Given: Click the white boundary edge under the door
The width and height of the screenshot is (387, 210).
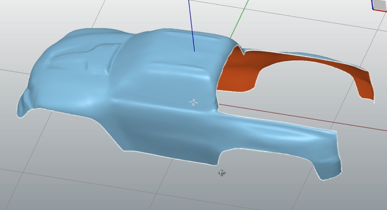Looking at the screenshot, I should [x=164, y=155].
